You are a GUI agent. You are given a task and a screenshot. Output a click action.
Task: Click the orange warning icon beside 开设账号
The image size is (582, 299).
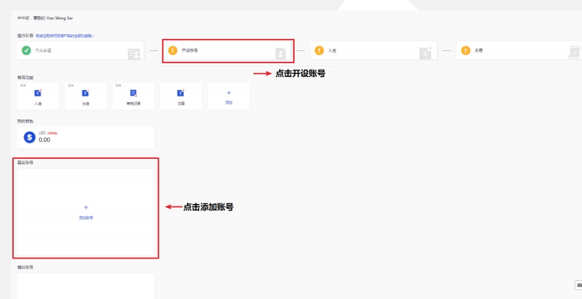point(172,50)
